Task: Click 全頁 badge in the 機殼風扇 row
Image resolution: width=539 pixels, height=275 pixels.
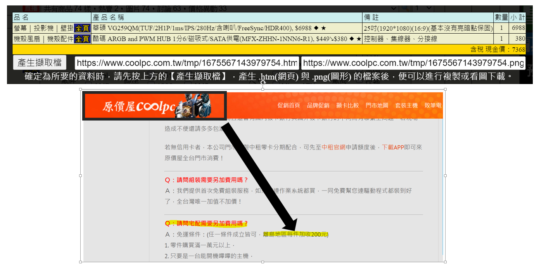Action: tap(82, 39)
